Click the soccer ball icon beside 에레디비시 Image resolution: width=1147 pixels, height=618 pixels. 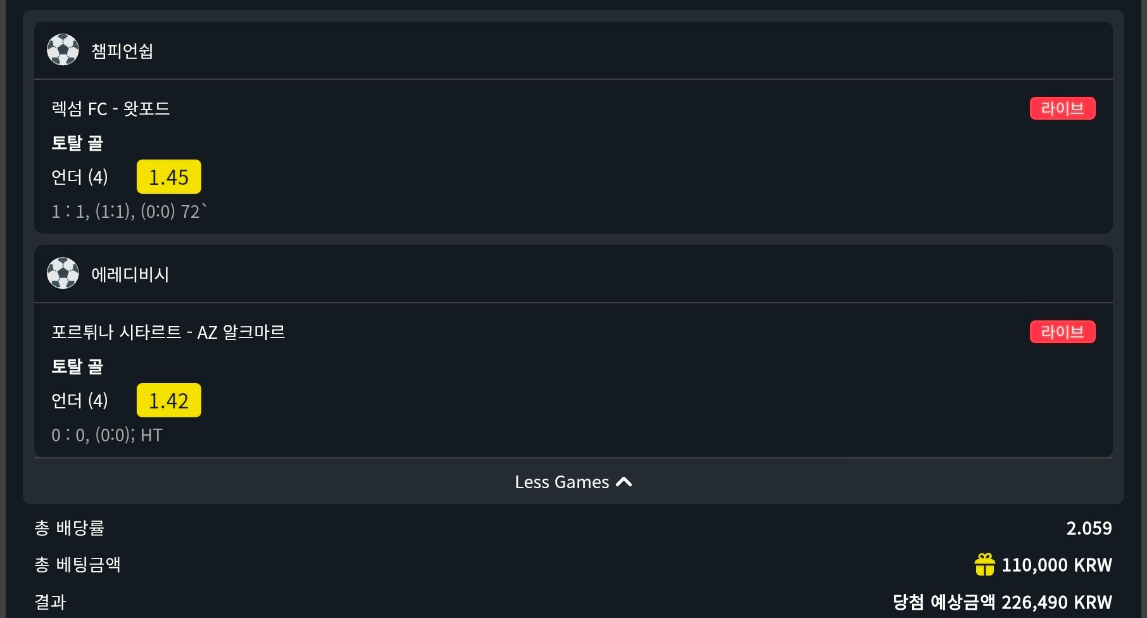tap(63, 274)
